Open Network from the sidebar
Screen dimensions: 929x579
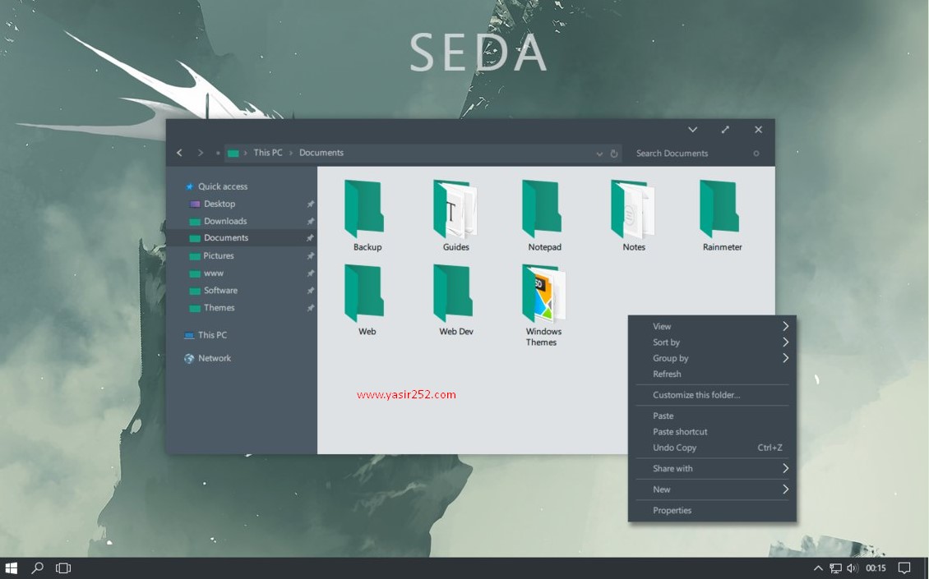(x=213, y=357)
